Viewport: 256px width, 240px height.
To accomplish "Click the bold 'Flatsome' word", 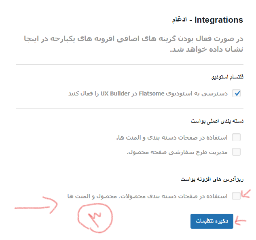I will (x=151, y=93).
